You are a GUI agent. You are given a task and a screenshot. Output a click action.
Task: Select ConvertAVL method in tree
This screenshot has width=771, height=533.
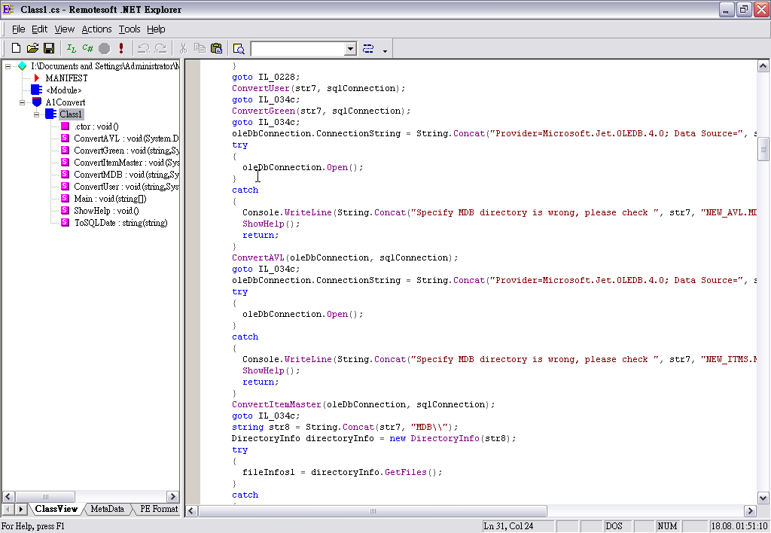(x=126, y=139)
